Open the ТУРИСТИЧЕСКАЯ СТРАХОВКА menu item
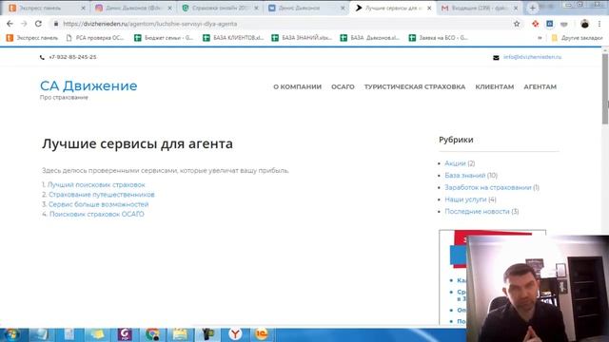The image size is (609, 342). [x=415, y=86]
